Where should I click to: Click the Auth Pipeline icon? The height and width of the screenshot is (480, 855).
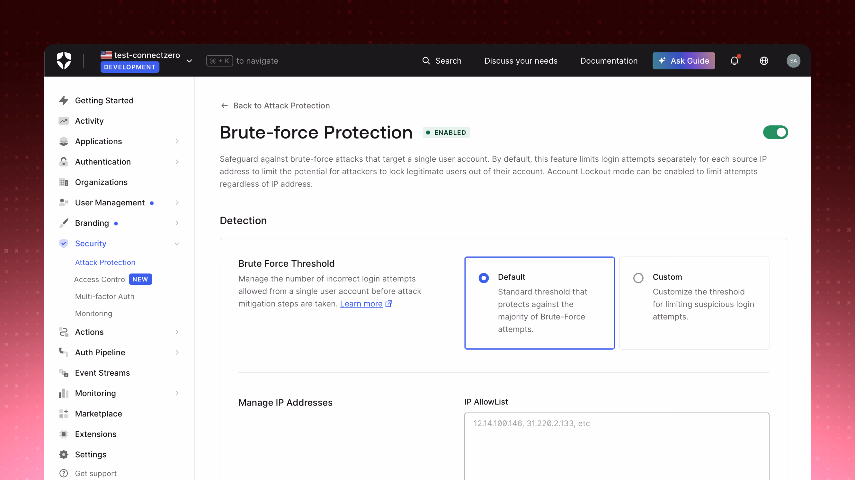63,352
